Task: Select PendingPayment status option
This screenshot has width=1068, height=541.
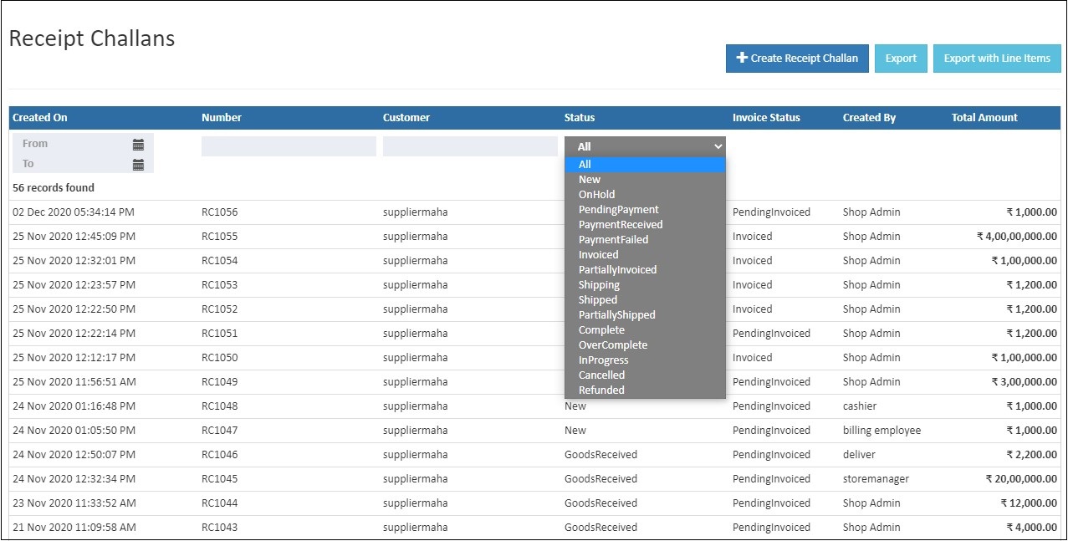Action: pyautogui.click(x=645, y=210)
